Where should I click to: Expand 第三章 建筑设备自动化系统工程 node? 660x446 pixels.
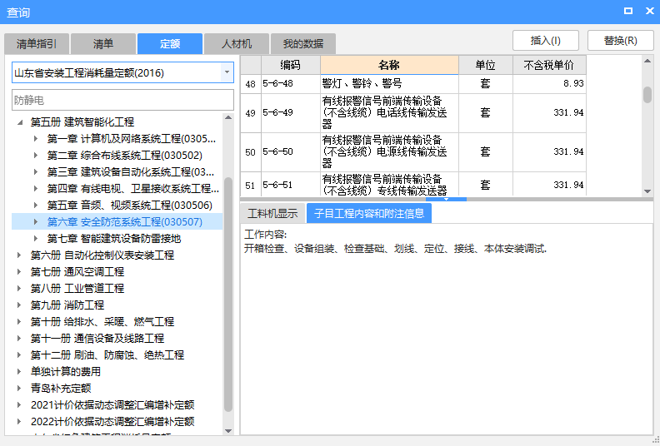[36, 172]
